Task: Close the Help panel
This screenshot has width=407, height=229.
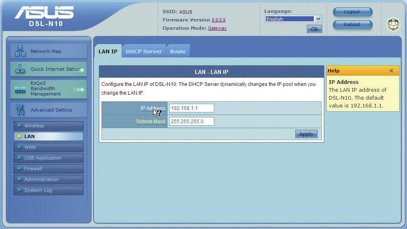Action: coord(391,71)
